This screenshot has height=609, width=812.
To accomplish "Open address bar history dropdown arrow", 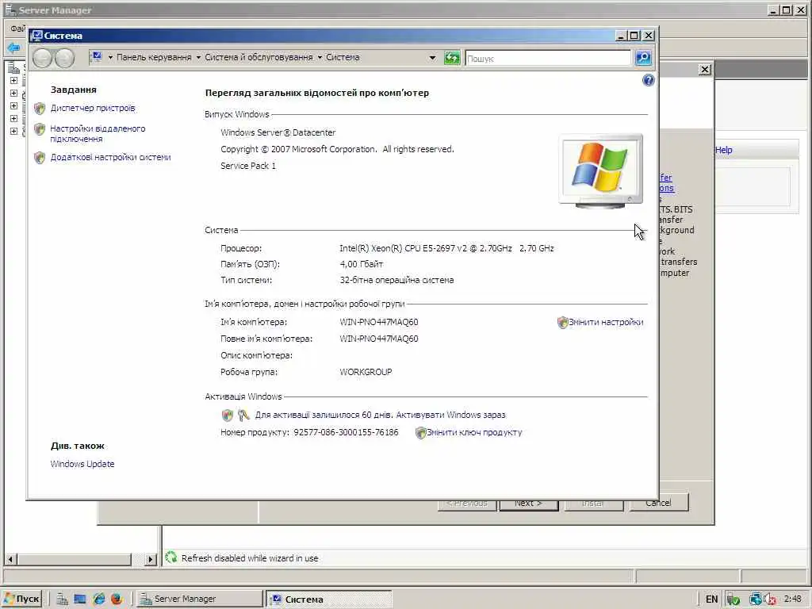I will pyautogui.click(x=432, y=58).
